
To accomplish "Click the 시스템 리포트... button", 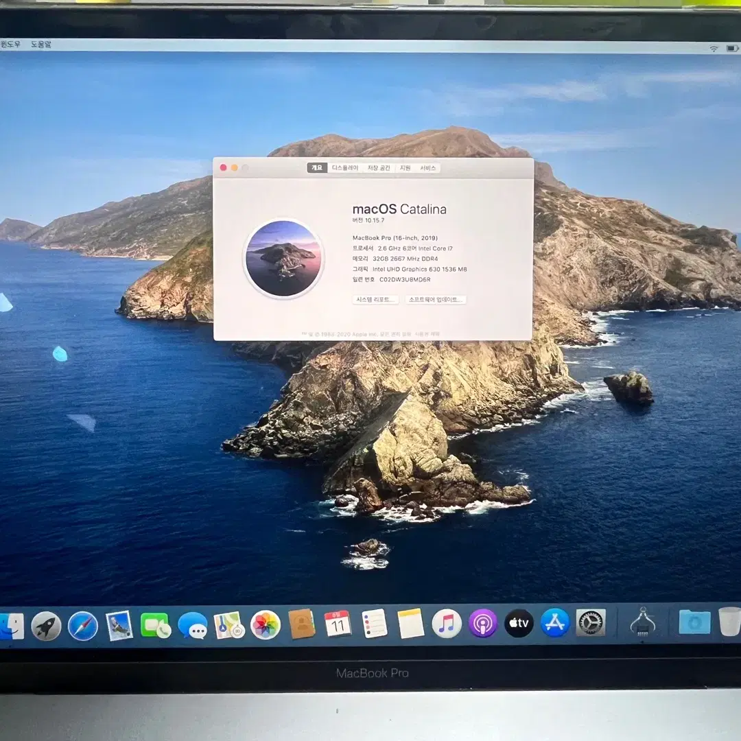I will coord(375,300).
